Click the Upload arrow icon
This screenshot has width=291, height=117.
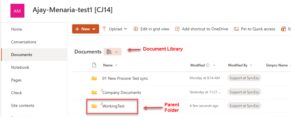coord(104,29)
